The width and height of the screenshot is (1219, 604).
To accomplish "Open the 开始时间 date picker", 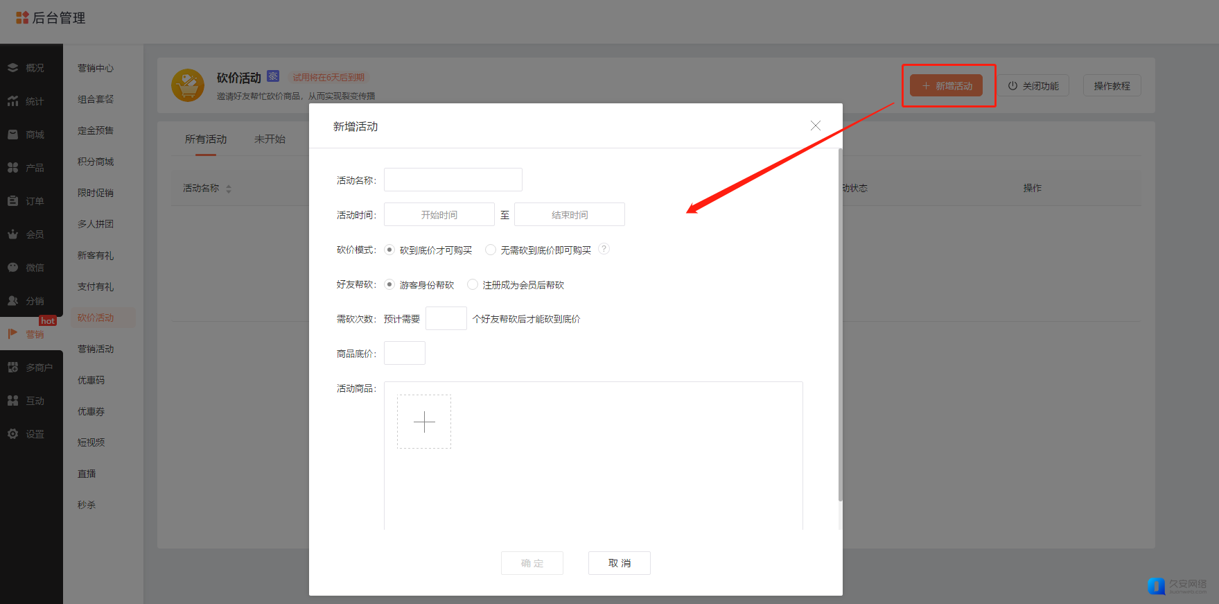I will click(439, 214).
